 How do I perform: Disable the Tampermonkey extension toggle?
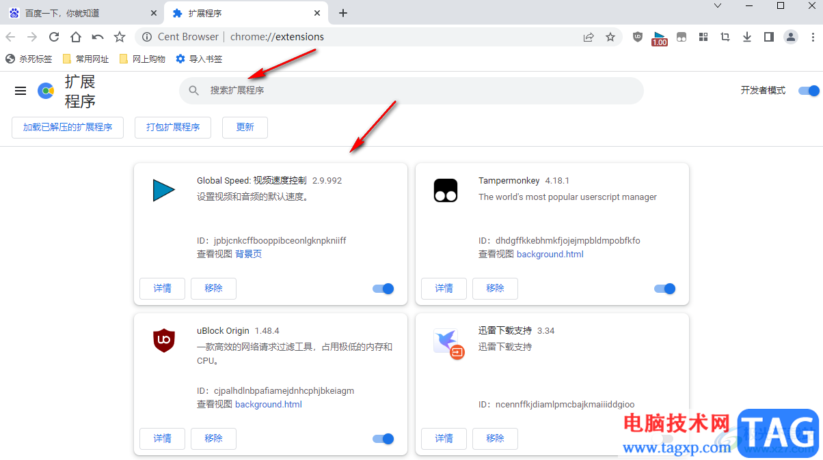coord(665,289)
